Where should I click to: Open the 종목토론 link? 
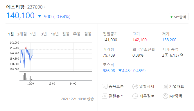tap(116, 87)
